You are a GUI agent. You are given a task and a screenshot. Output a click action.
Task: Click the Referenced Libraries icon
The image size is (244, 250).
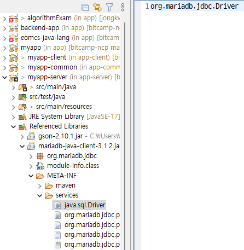[22, 127]
